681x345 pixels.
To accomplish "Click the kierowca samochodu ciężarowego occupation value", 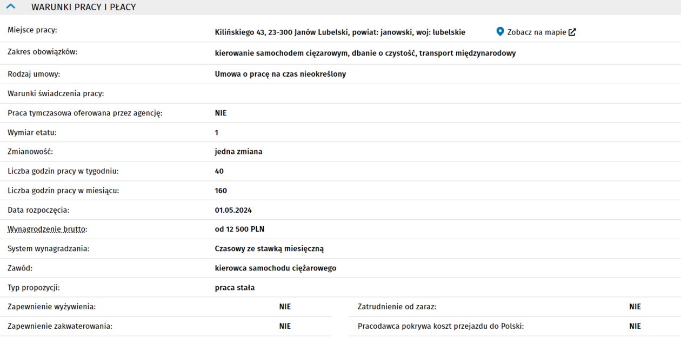I will coord(275,268).
